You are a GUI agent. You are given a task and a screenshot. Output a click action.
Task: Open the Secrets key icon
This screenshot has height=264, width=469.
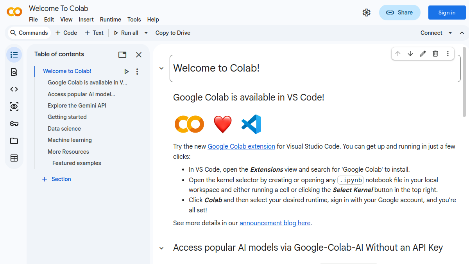pos(14,124)
